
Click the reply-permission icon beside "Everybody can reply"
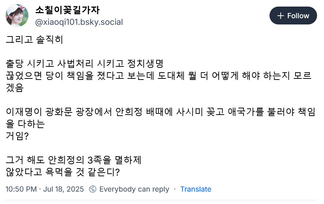(x=93, y=189)
